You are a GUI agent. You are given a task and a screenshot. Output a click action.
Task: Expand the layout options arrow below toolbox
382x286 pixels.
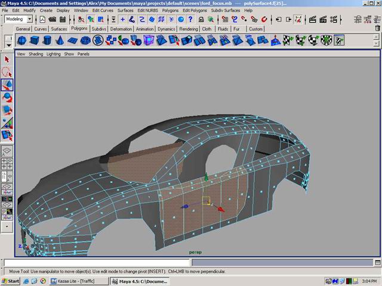[7, 226]
